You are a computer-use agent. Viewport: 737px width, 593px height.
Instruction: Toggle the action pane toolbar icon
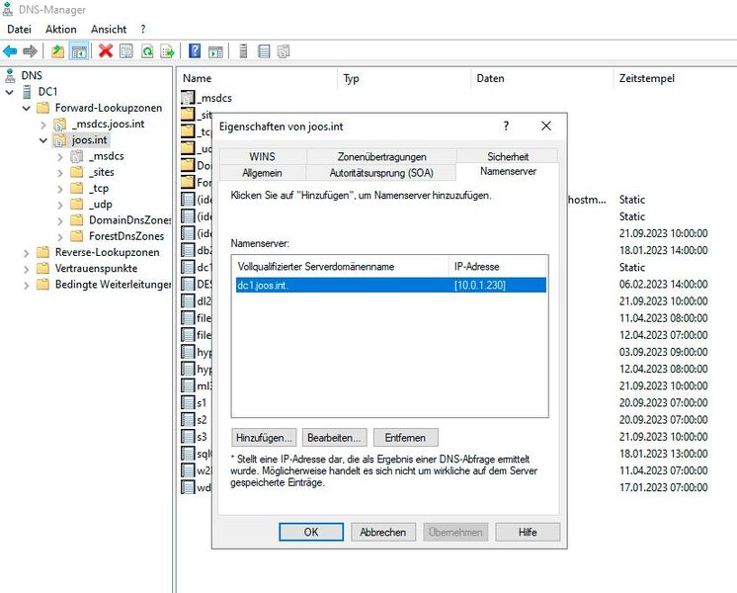215,50
